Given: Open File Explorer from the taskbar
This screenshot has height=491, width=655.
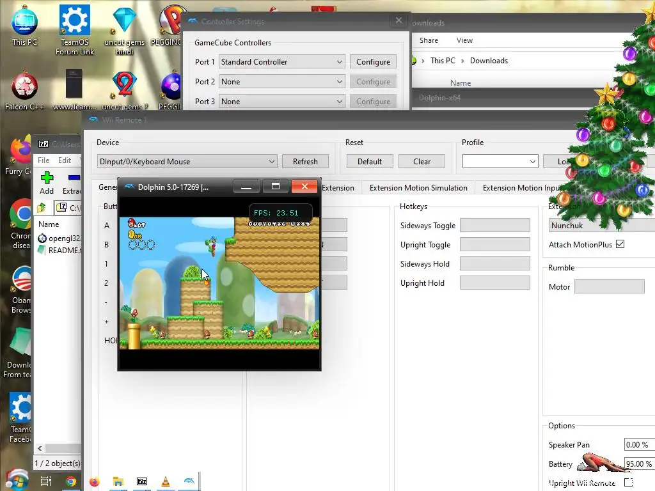Looking at the screenshot, I should (x=118, y=481).
